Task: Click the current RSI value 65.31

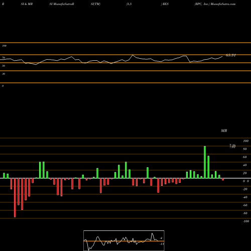Action: tap(231, 55)
